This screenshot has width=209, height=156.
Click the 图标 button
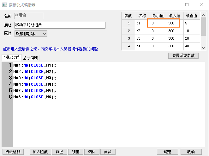click(92, 152)
